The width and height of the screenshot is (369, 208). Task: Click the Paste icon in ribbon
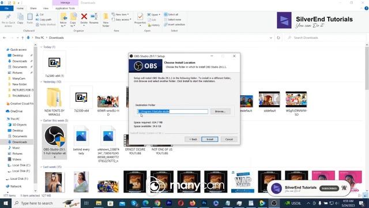click(29, 18)
